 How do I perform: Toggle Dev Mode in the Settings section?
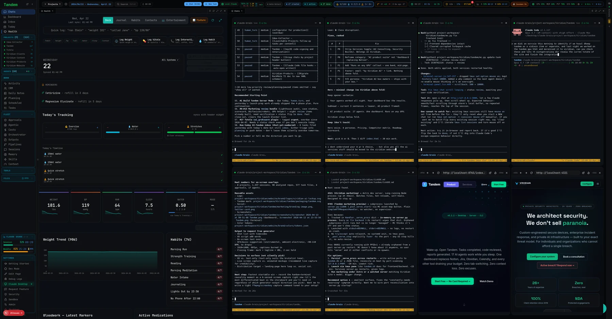coord(18,269)
